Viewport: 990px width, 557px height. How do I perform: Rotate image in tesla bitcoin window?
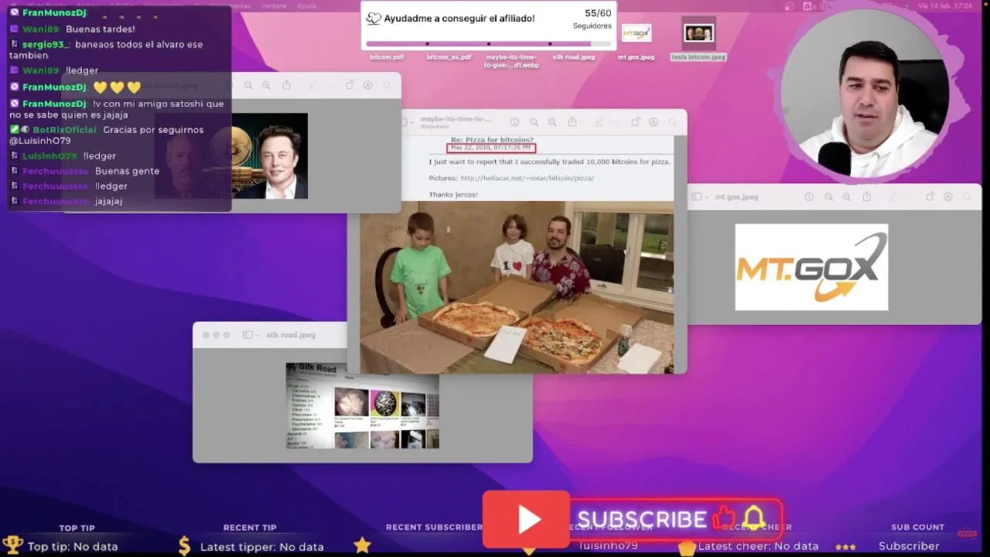[x=350, y=85]
